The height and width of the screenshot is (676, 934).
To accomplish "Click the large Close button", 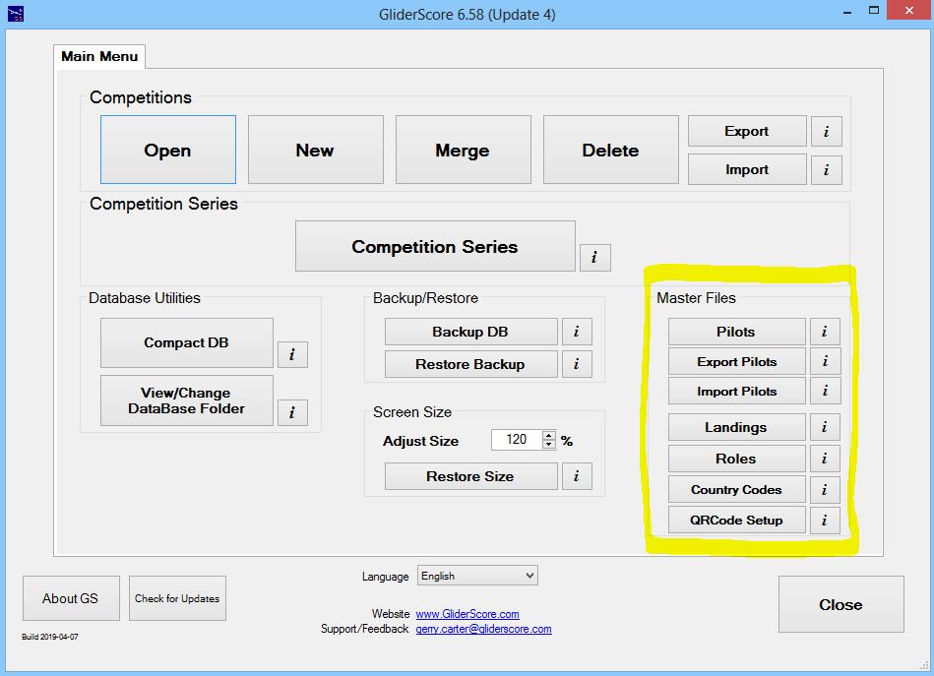I will click(841, 604).
